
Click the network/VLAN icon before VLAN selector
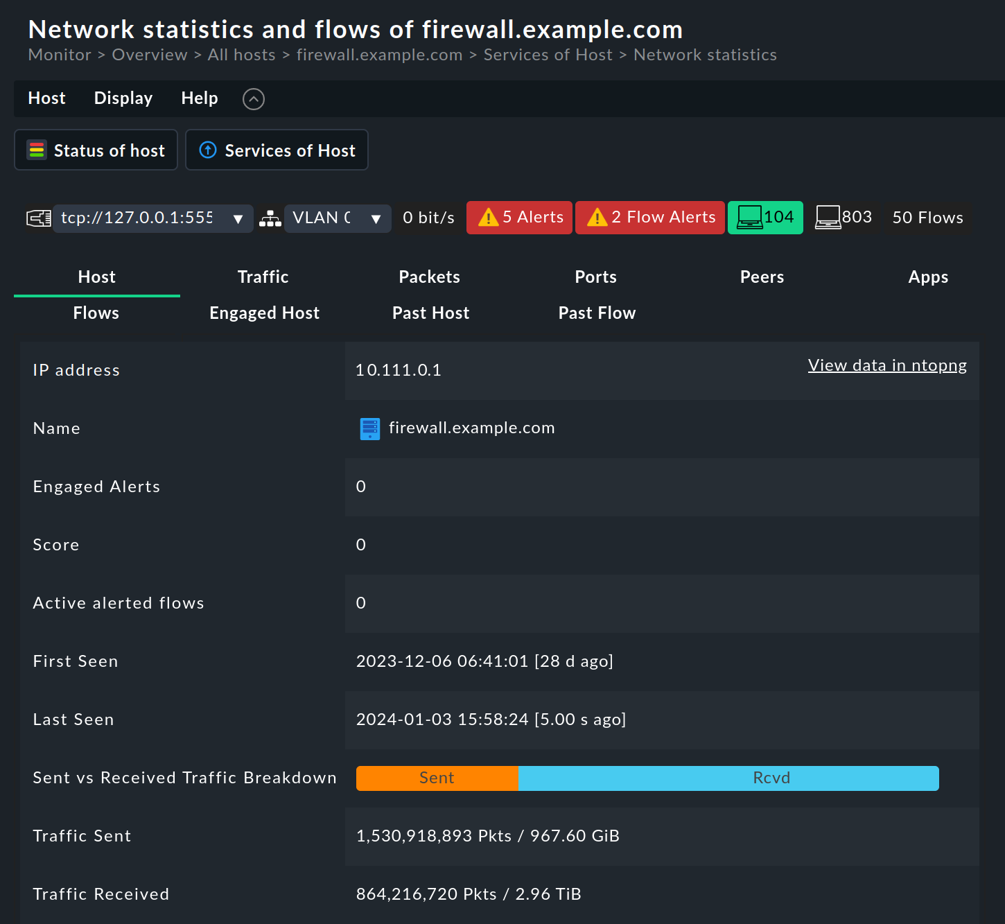(270, 218)
